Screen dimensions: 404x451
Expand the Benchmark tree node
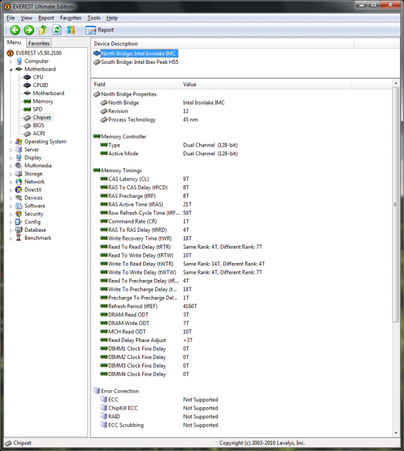11,239
